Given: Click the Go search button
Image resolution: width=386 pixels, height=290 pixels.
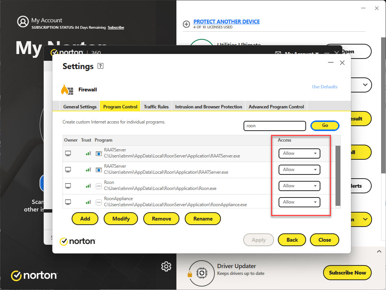Looking at the screenshot, I should [x=325, y=125].
